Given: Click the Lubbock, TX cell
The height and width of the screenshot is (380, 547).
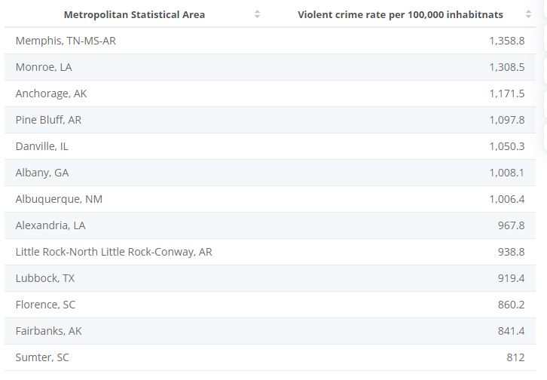Looking at the screenshot, I should [45, 278].
